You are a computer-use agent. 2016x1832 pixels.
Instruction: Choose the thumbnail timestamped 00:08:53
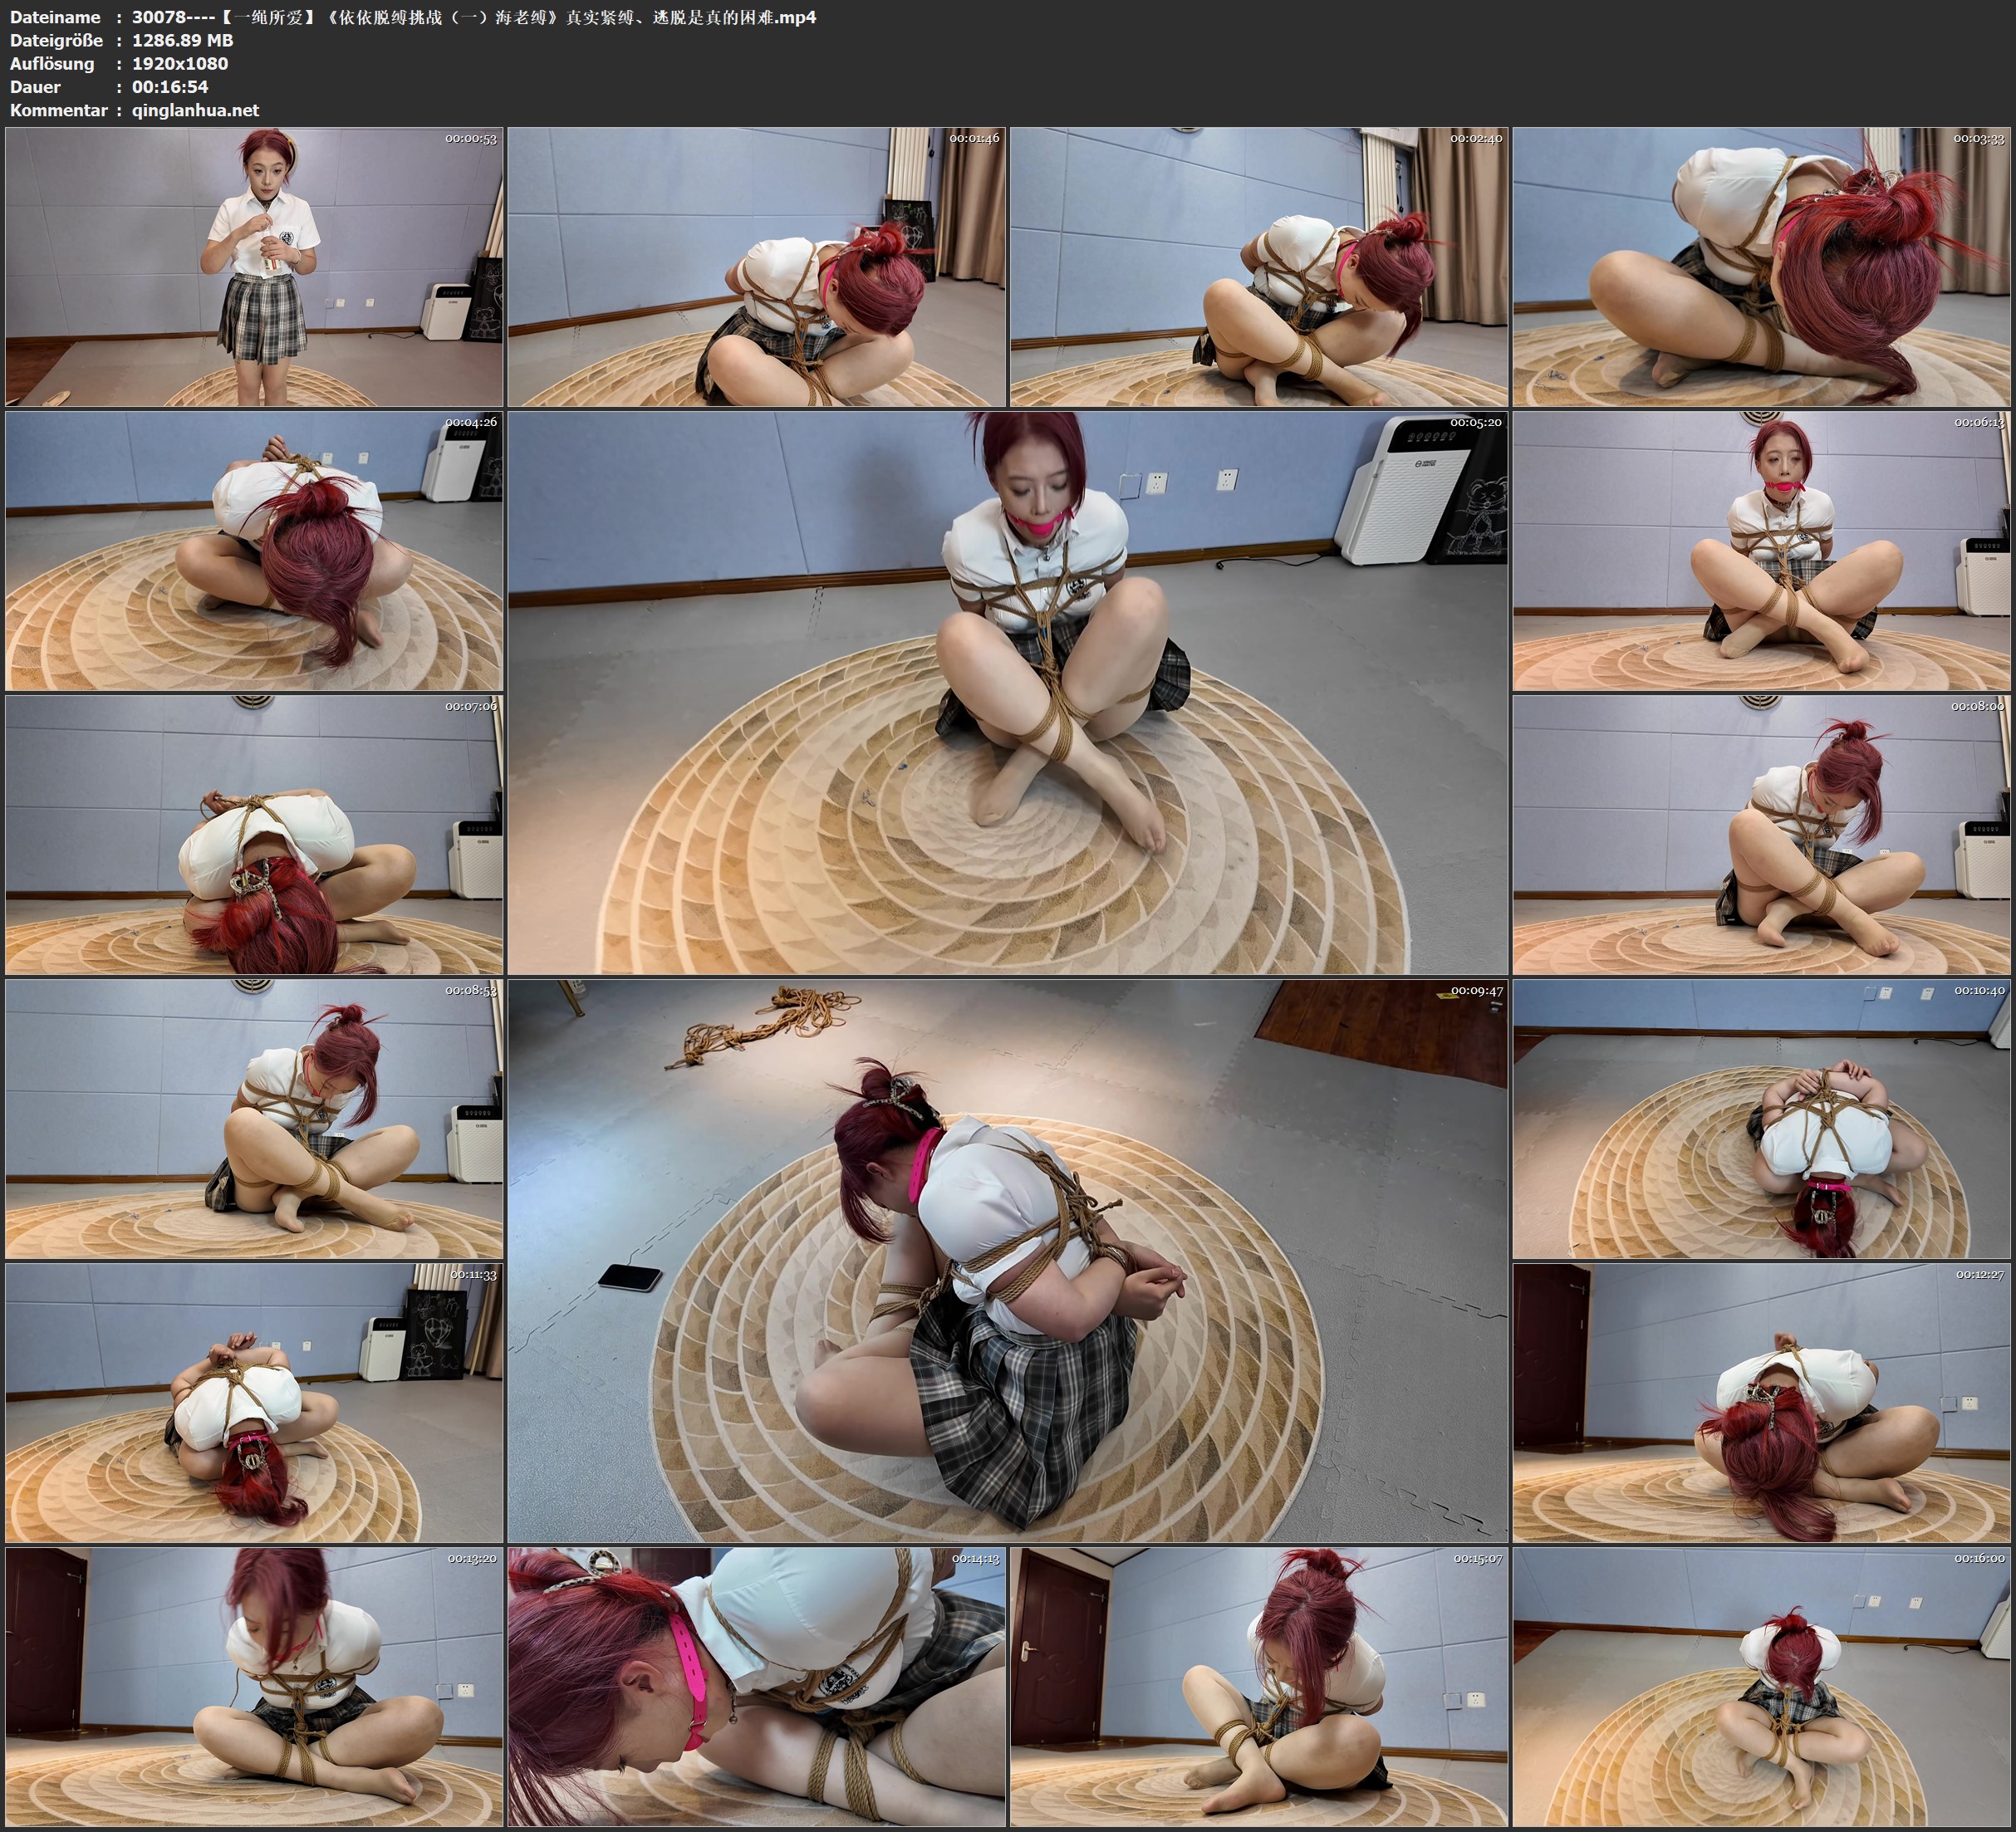click(254, 1118)
